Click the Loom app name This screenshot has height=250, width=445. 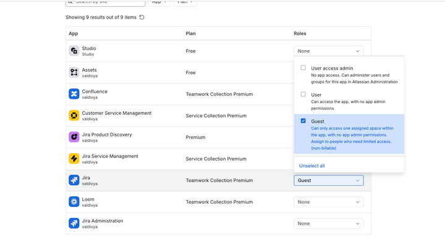click(88, 199)
